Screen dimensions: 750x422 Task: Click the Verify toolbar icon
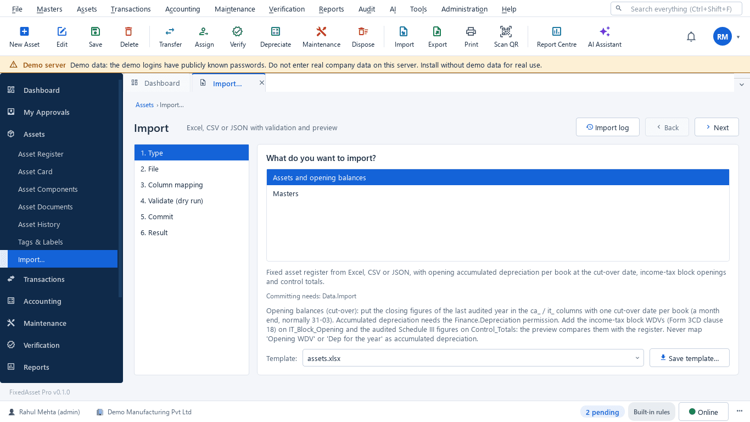[238, 31]
